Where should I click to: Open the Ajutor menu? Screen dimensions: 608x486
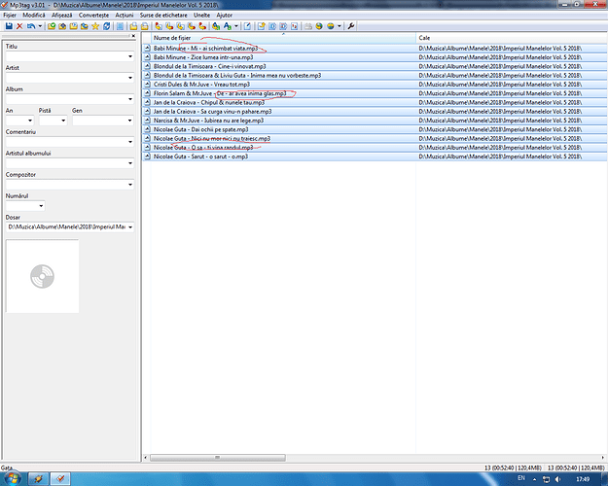(224, 16)
